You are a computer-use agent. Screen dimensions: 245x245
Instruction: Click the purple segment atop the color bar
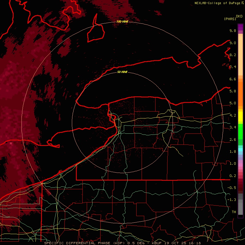click(240, 27)
